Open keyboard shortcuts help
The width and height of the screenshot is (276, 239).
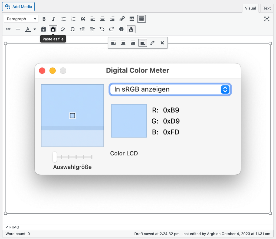(121, 29)
